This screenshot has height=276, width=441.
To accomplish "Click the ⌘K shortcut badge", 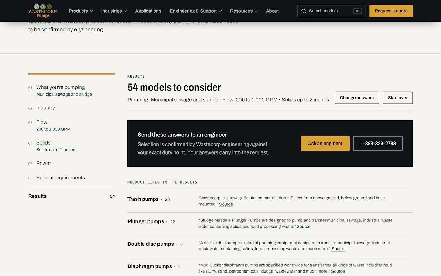I will click(x=358, y=11).
